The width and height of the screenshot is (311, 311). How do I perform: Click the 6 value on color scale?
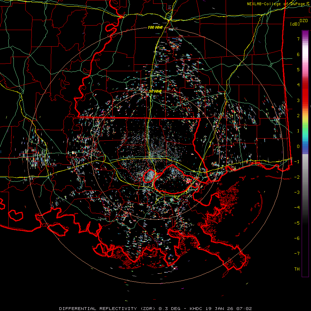click(x=298, y=54)
